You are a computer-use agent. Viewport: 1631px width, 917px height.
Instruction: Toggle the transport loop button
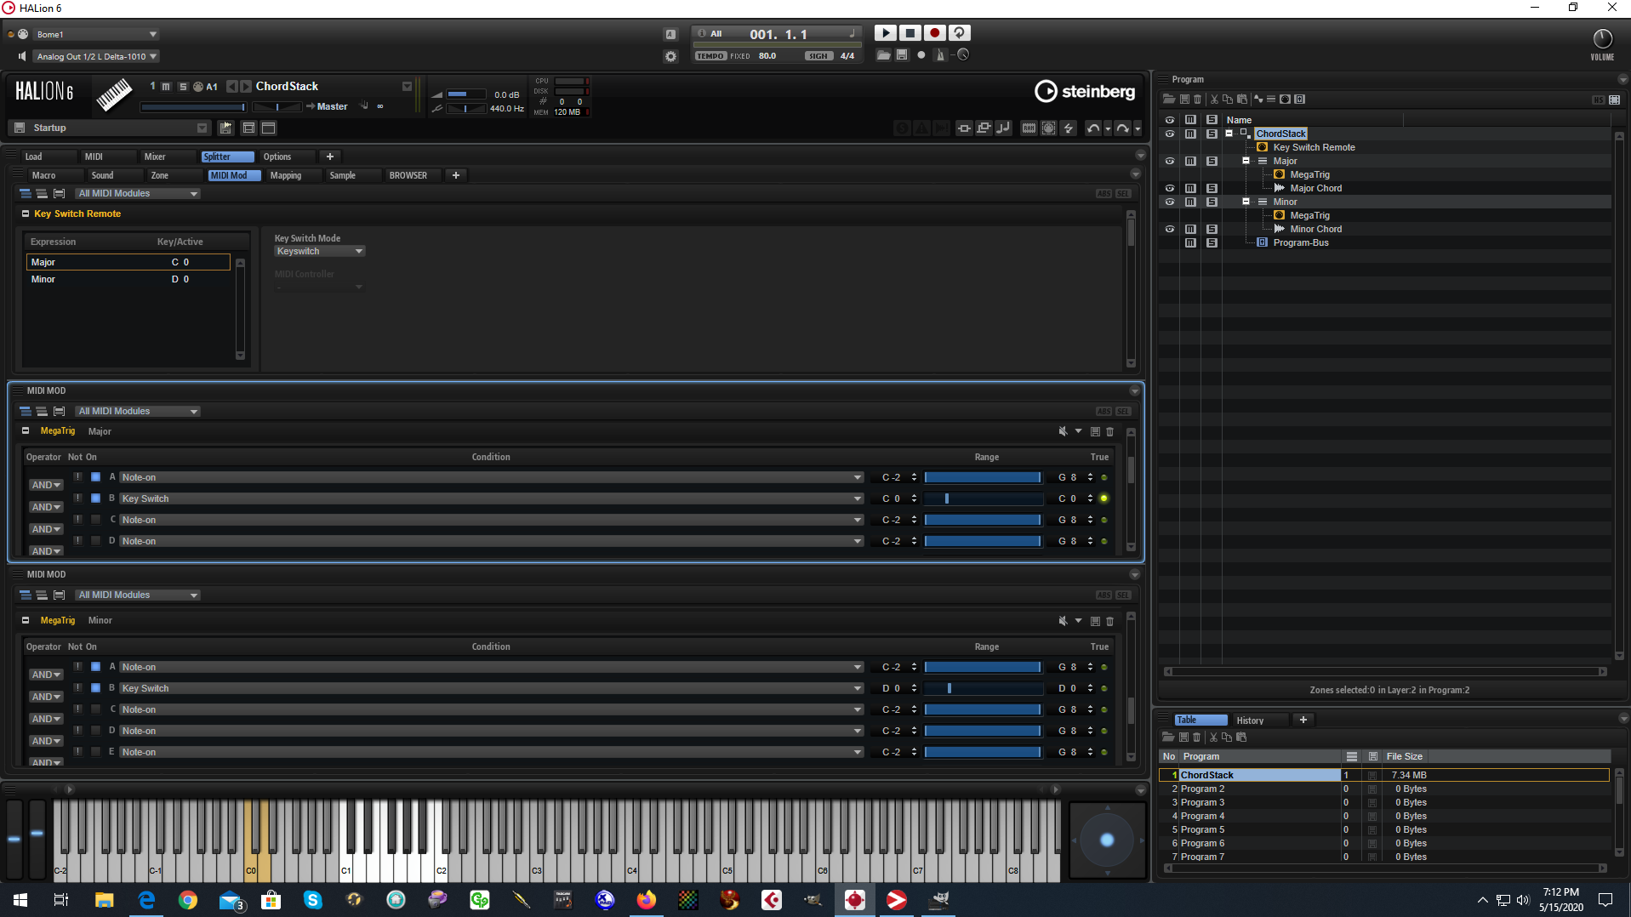click(x=959, y=33)
